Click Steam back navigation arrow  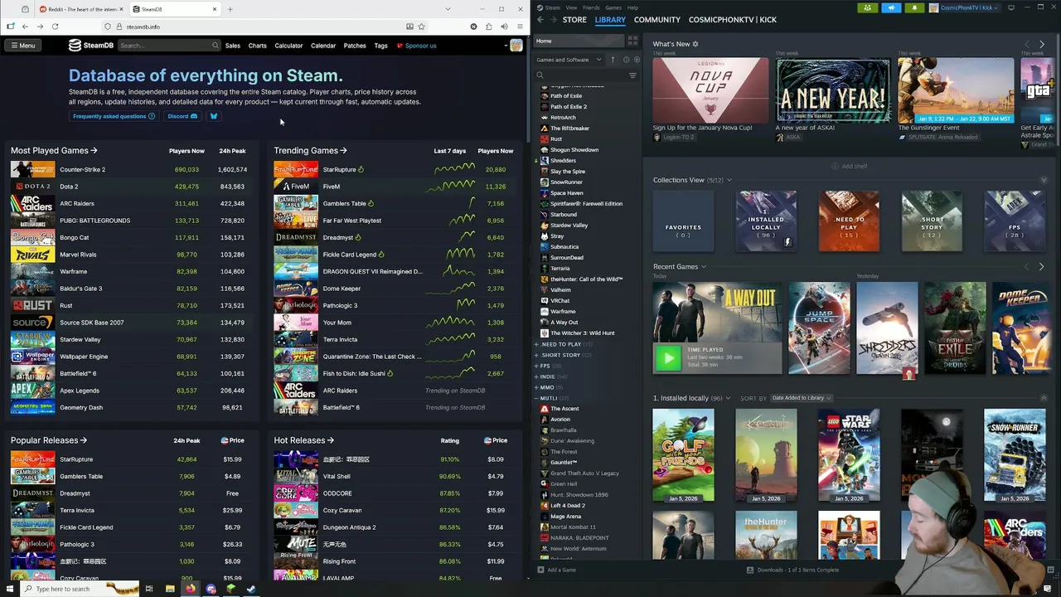pyautogui.click(x=540, y=19)
